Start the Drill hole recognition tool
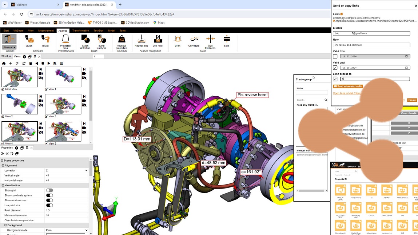Screen dimensions: 418x235 click(158, 41)
